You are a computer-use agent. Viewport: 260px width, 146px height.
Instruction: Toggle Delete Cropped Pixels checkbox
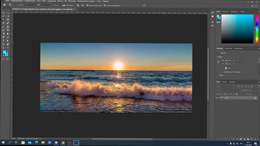pos(87,5)
